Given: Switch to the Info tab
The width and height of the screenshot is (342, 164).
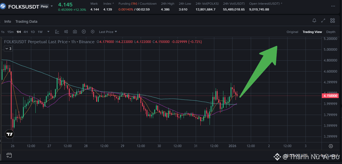Looking at the screenshot, I should click(x=8, y=21).
